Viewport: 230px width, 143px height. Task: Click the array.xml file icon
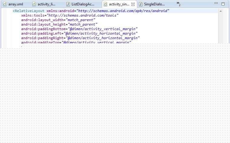[x=5, y=5]
